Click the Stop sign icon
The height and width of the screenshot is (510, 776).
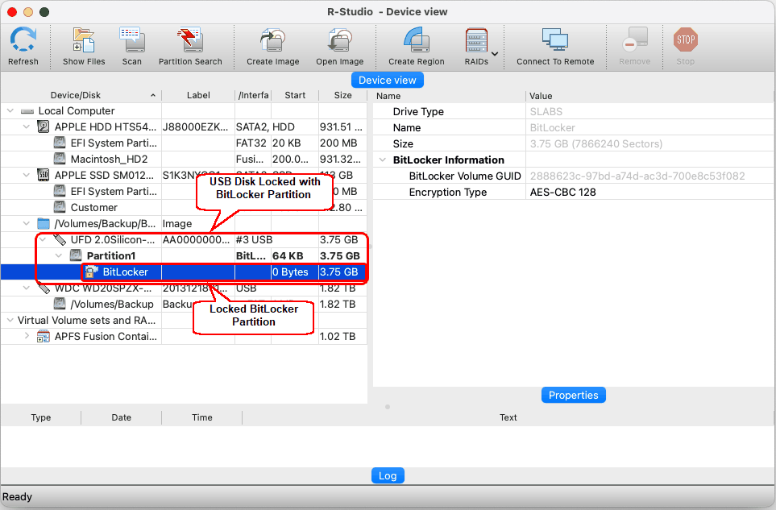coord(686,39)
